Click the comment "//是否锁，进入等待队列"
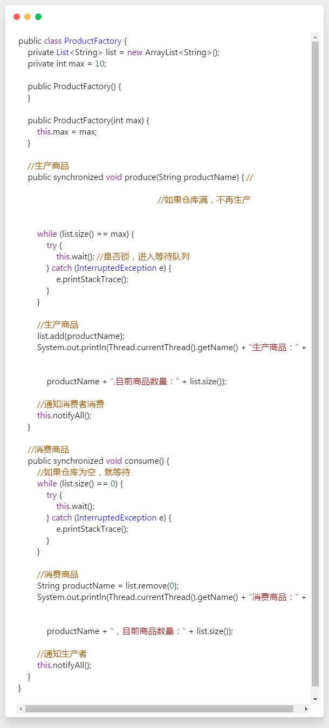The width and height of the screenshot is (329, 728). (x=143, y=257)
